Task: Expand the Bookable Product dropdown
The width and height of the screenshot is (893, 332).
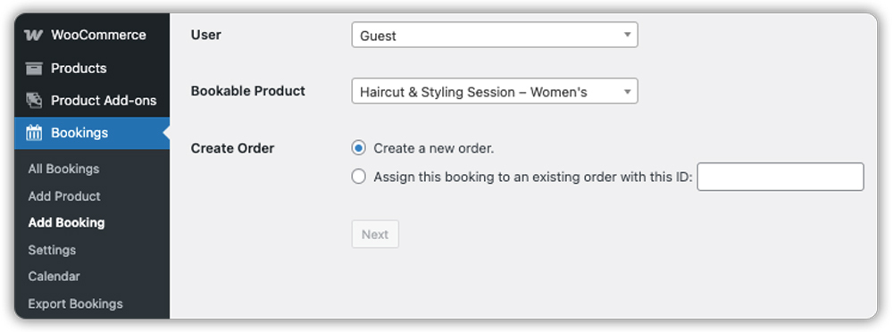Action: coord(495,91)
